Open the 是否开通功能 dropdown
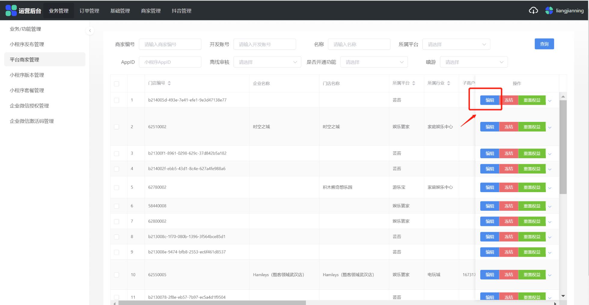 (374, 62)
